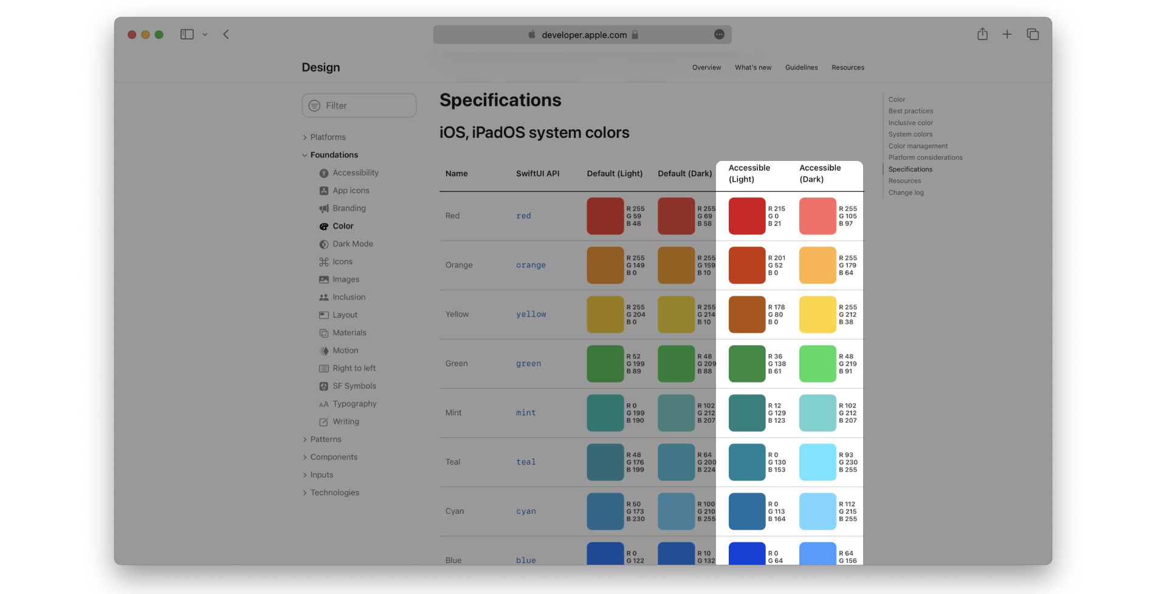The height and width of the screenshot is (594, 1167).
Task: Click the filter icon in the search box
Action: [314, 106]
